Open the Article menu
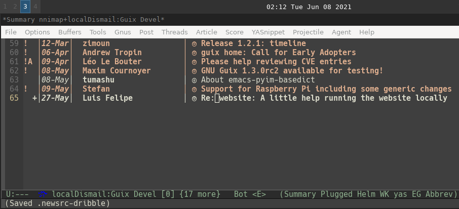The height and width of the screenshot is (209, 459). coord(207,32)
